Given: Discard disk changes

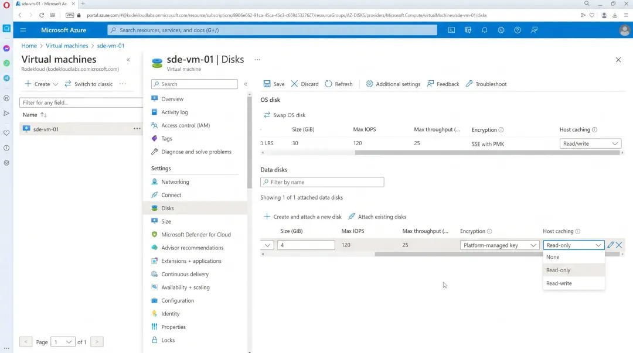Looking at the screenshot, I should pos(305,84).
